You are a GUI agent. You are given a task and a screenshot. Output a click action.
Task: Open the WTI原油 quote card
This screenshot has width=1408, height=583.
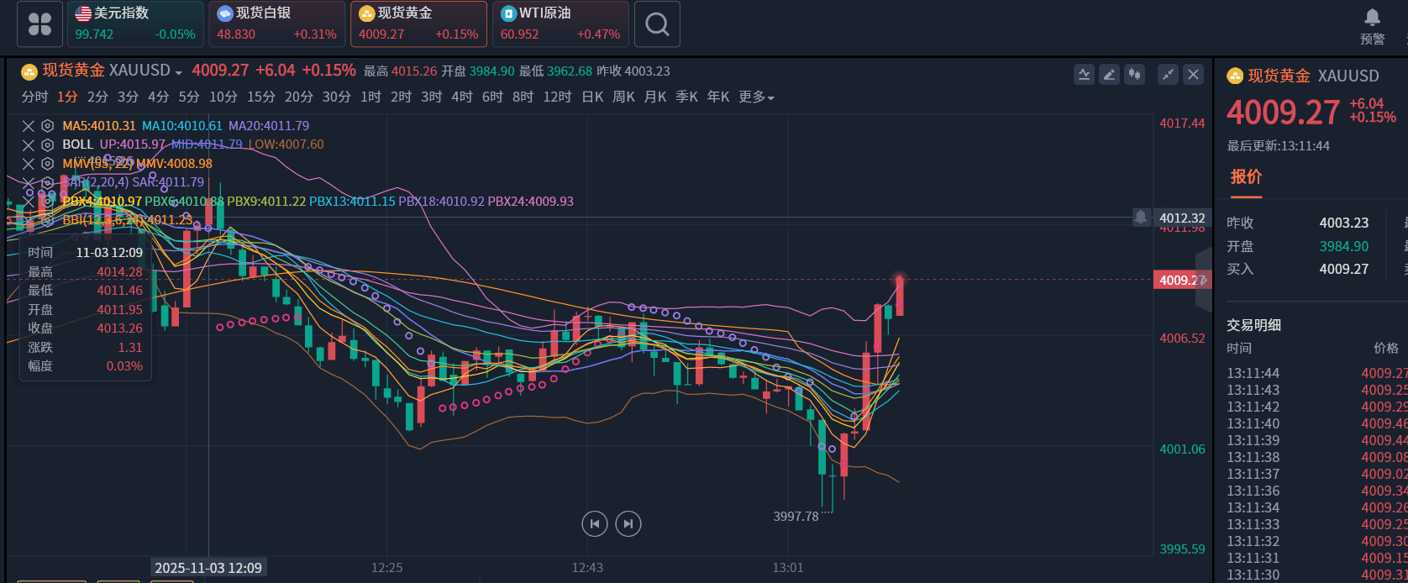560,24
